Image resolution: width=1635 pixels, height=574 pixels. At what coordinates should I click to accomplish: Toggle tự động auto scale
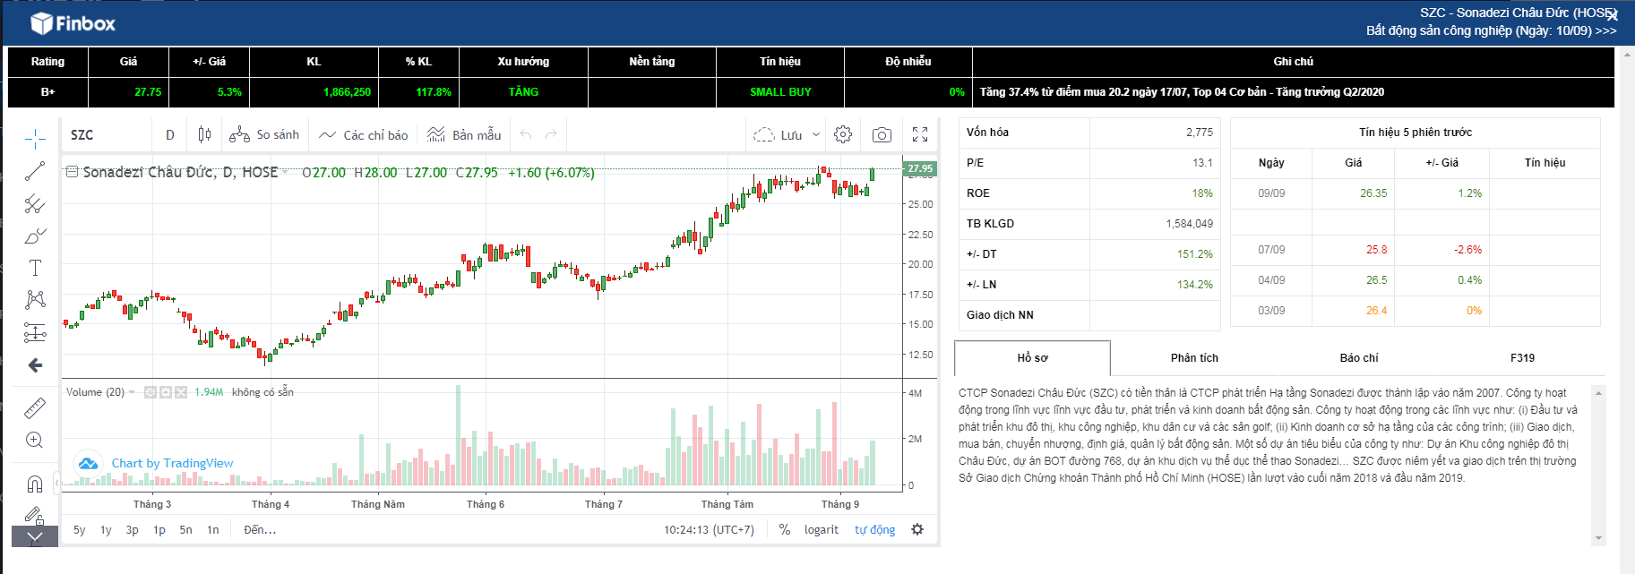click(x=874, y=529)
